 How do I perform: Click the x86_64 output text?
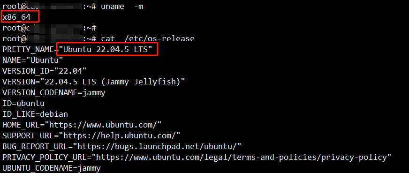[x=17, y=17]
